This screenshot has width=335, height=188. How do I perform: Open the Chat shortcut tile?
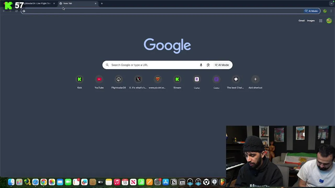point(236,82)
